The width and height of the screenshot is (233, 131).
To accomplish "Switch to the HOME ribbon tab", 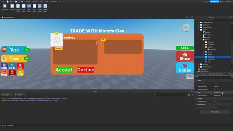I will tap(28, 1).
